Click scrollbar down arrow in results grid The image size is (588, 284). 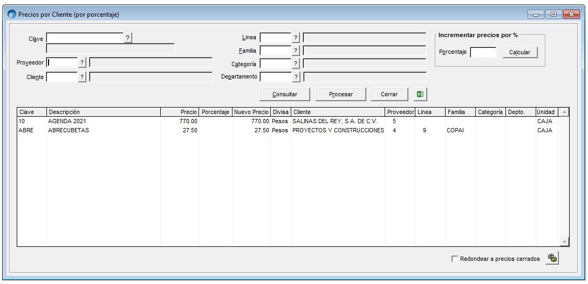click(564, 242)
